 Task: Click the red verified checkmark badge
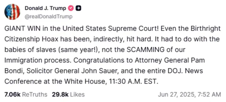tap(71, 8)
